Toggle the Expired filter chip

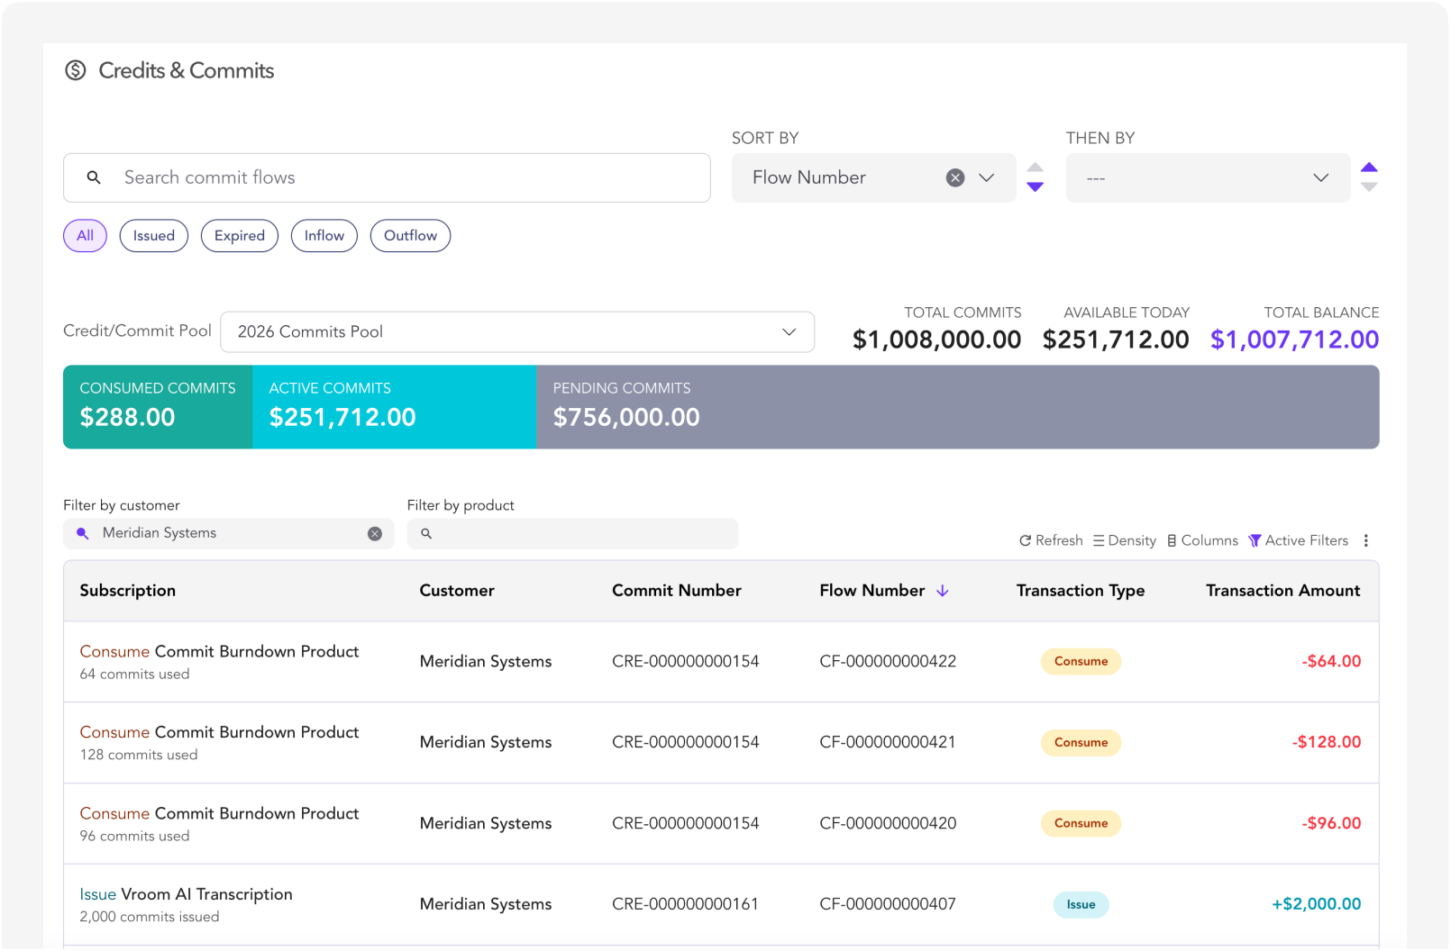[240, 236]
